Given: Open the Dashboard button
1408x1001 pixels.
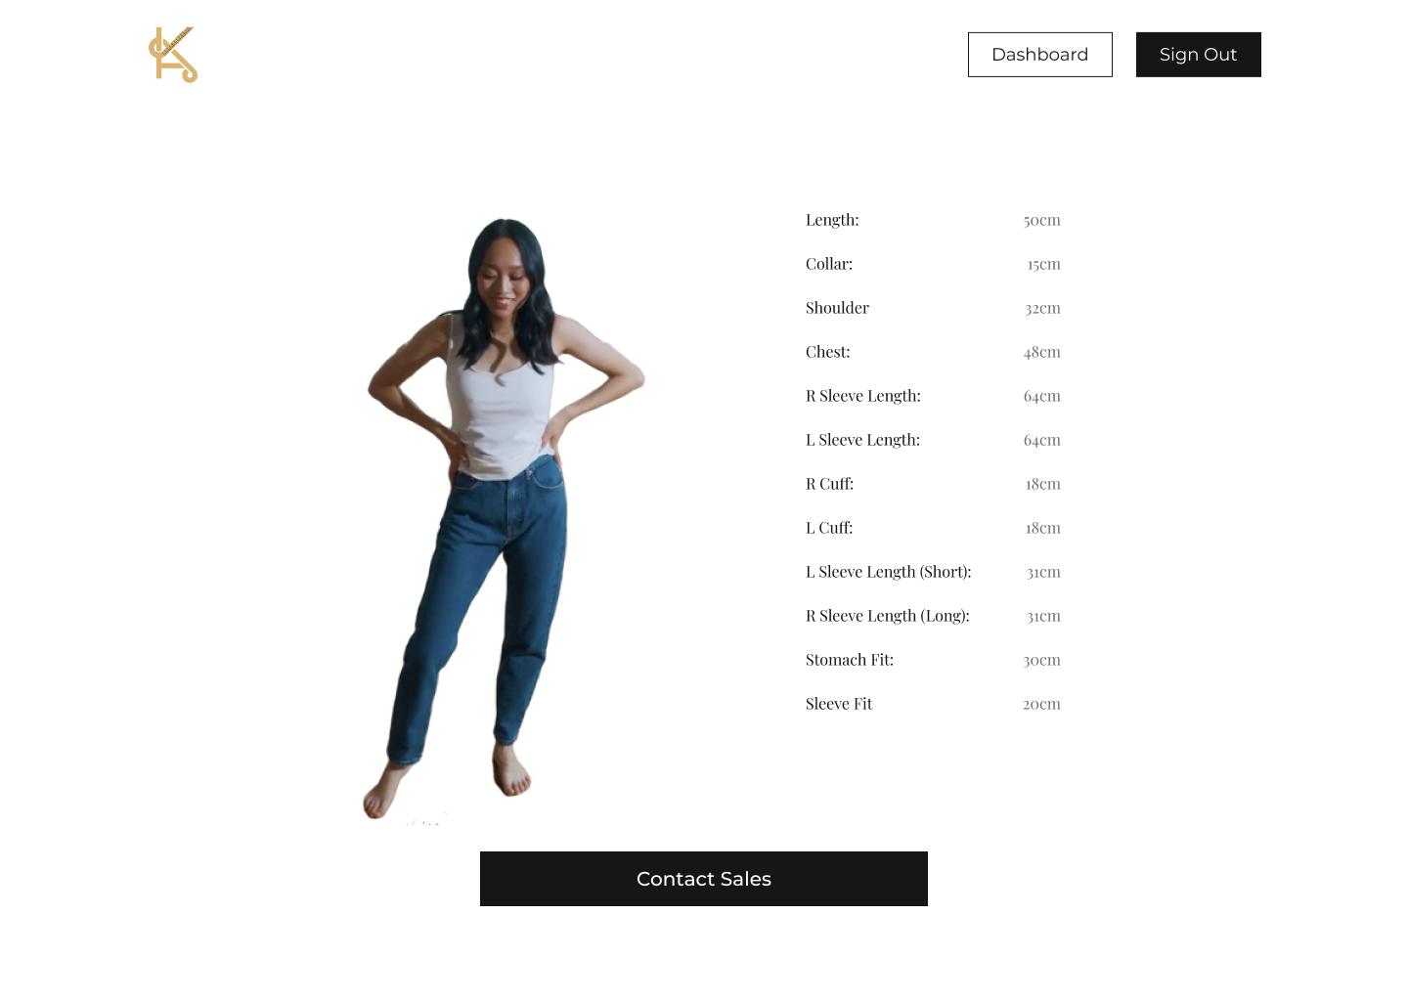Looking at the screenshot, I should pyautogui.click(x=1039, y=55).
